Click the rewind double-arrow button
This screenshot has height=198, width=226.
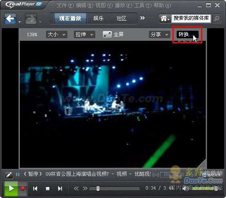pos(76,188)
